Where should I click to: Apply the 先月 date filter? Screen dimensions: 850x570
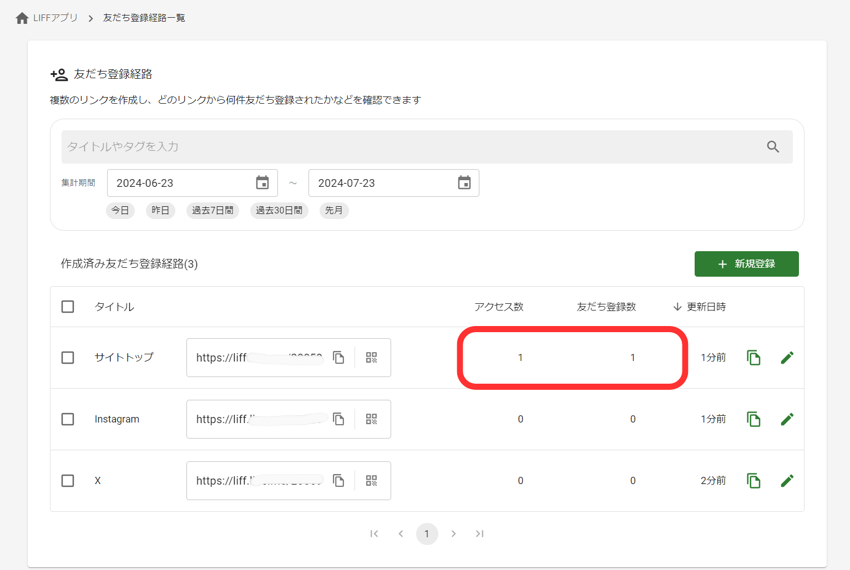pyautogui.click(x=333, y=210)
